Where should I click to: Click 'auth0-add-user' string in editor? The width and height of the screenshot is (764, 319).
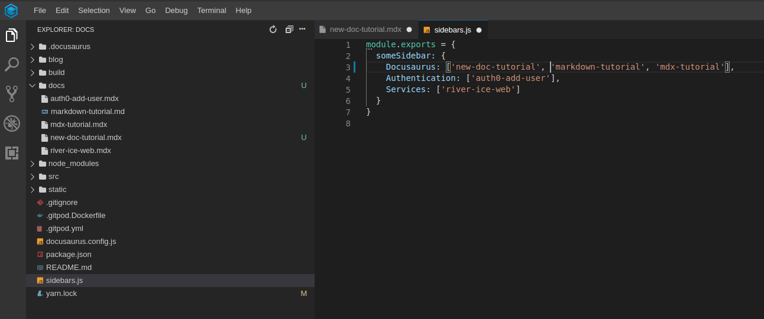510,78
